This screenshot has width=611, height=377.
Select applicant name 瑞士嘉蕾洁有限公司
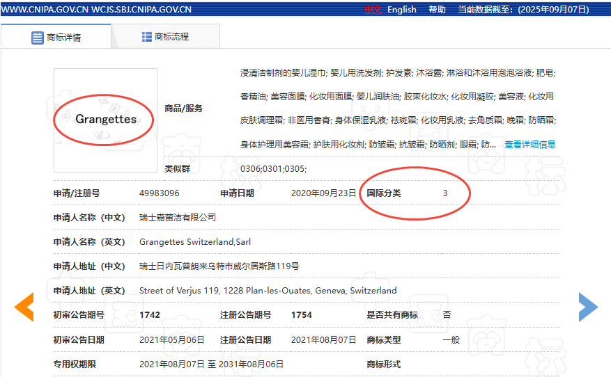coord(178,218)
